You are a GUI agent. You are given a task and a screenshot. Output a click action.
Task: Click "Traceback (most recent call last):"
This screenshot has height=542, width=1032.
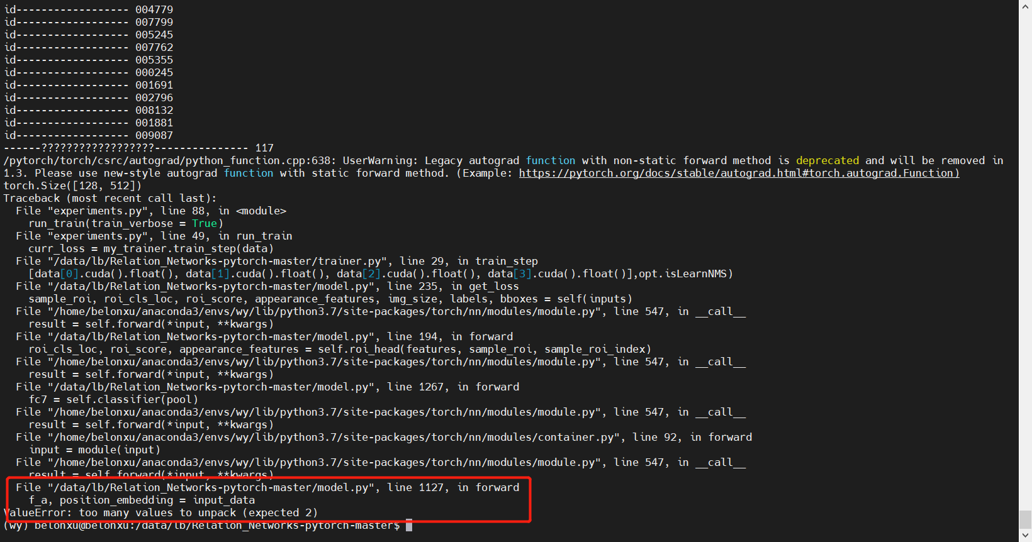110,198
